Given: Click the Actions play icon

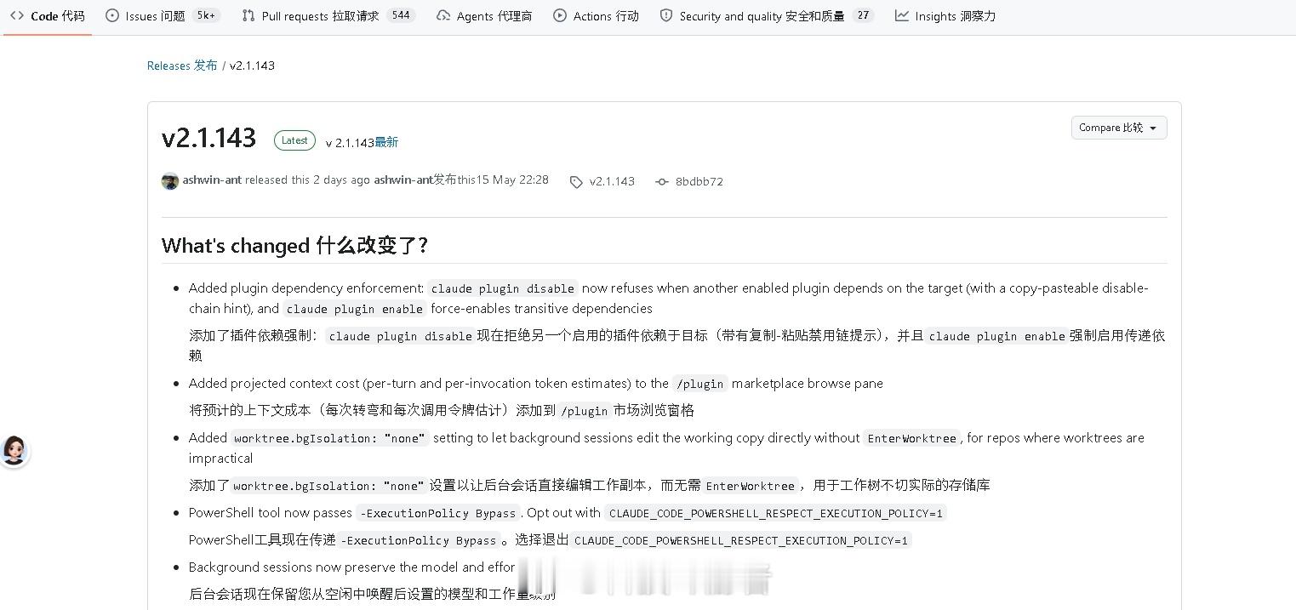Looking at the screenshot, I should click(560, 15).
